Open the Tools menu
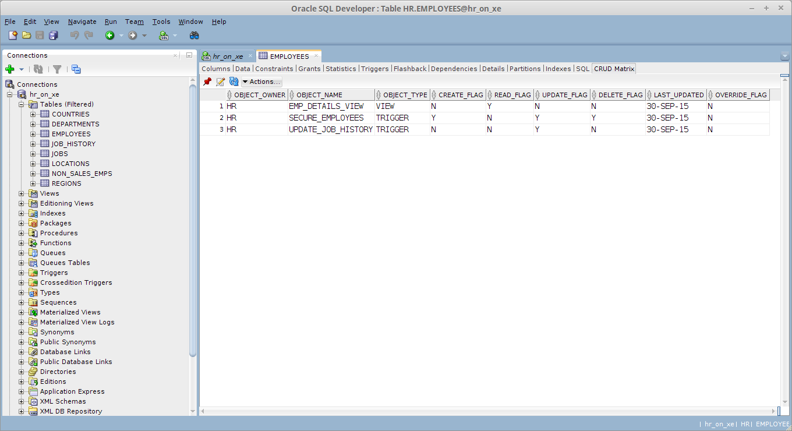The image size is (792, 431). click(161, 22)
